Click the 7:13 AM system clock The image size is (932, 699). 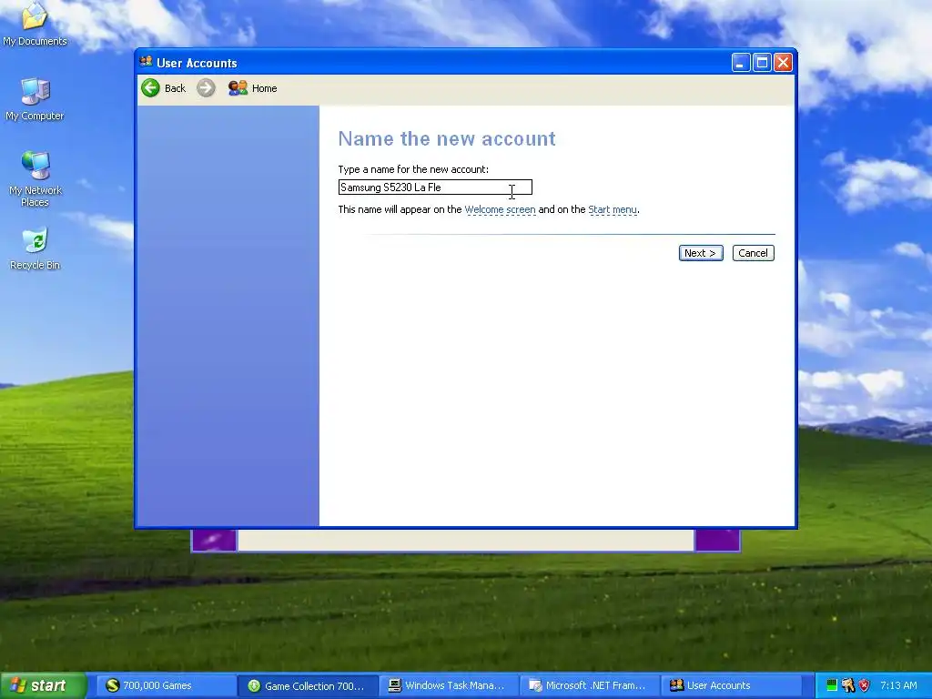point(898,685)
